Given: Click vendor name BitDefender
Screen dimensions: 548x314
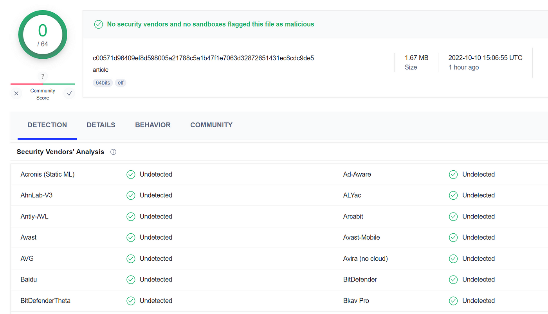Looking at the screenshot, I should point(360,280).
